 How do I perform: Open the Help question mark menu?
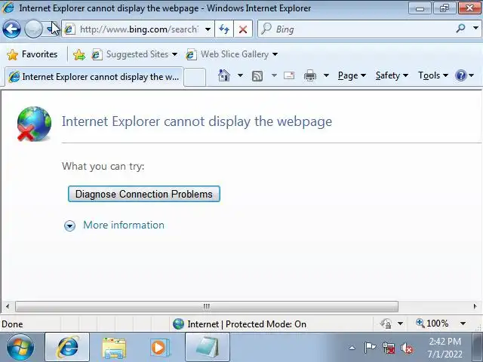pos(465,75)
